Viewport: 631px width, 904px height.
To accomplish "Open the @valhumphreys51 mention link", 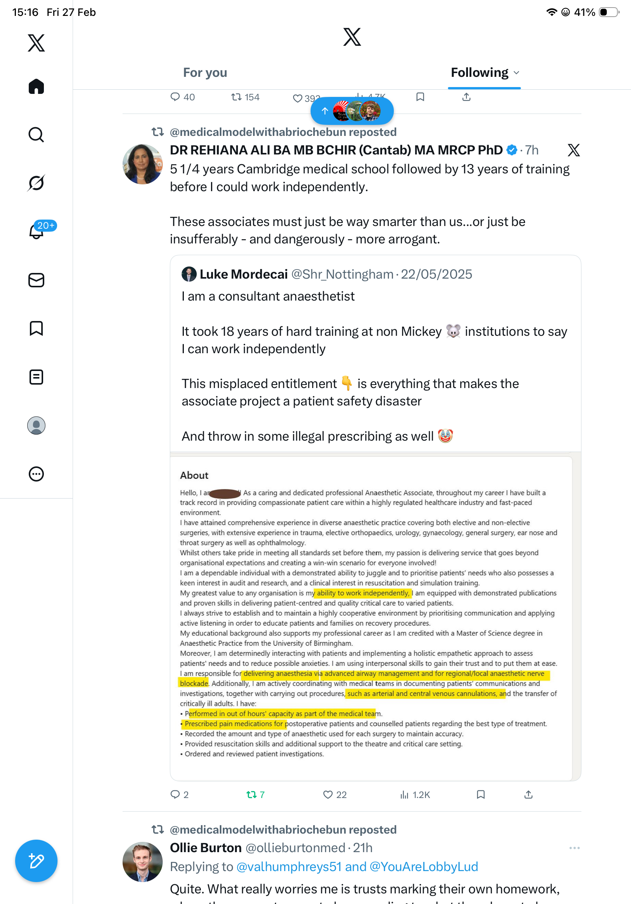I will 289,867.
